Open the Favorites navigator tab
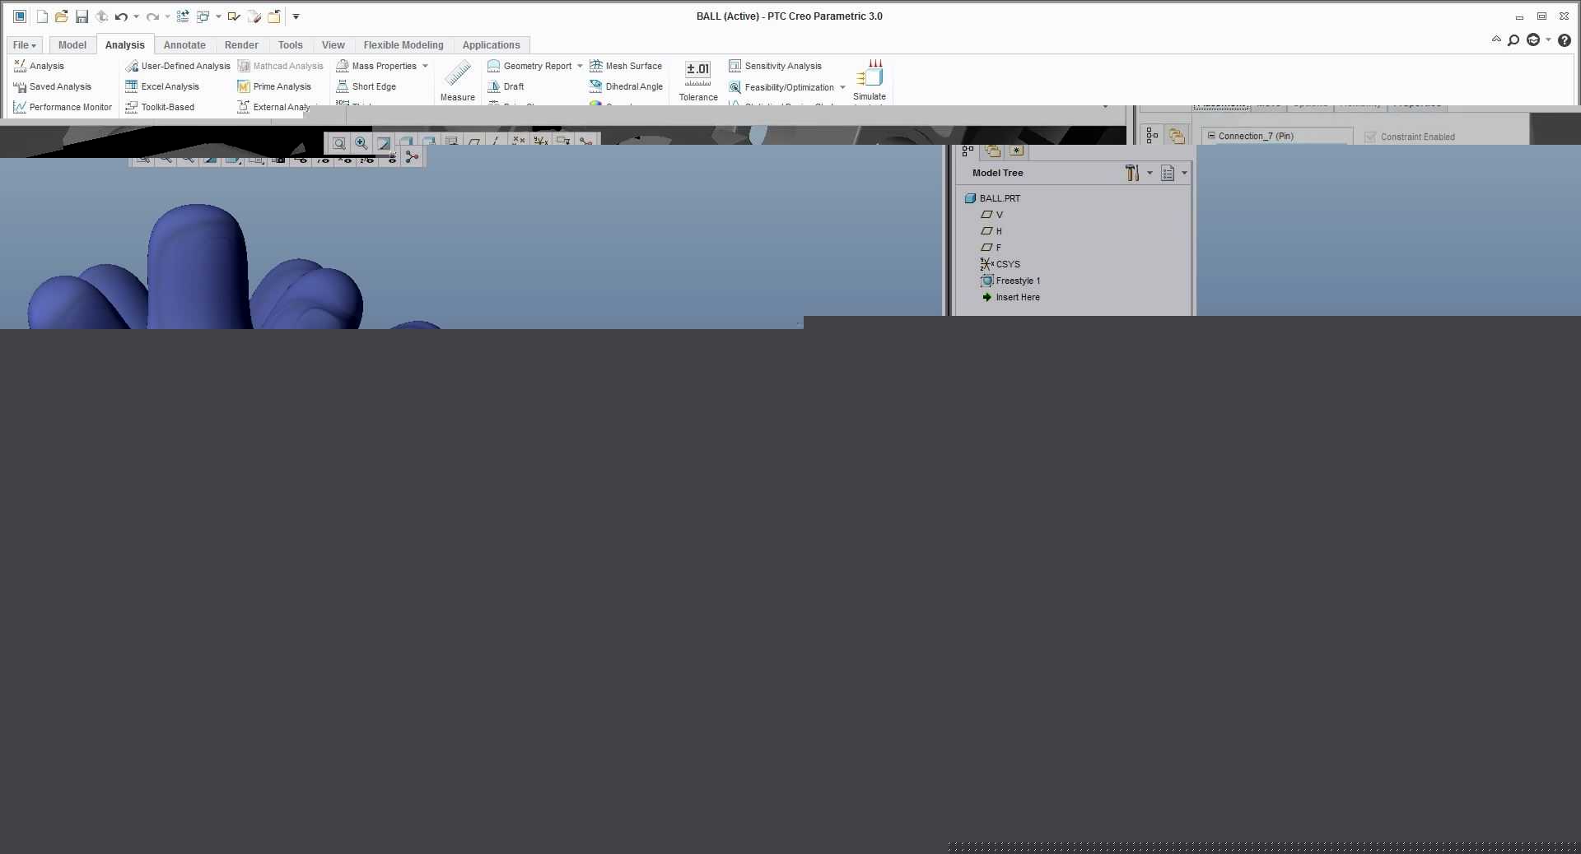 [x=1017, y=151]
